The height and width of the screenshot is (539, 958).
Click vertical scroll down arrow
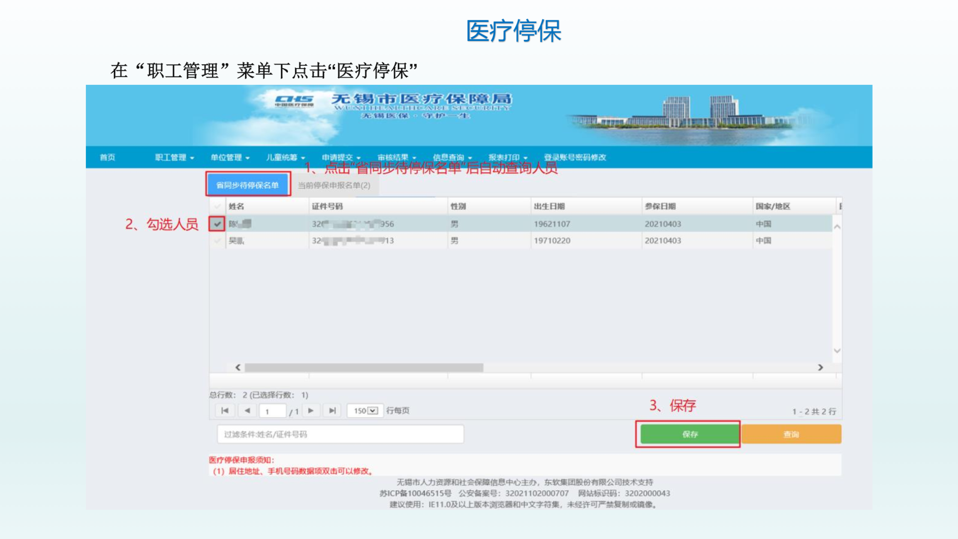click(837, 351)
